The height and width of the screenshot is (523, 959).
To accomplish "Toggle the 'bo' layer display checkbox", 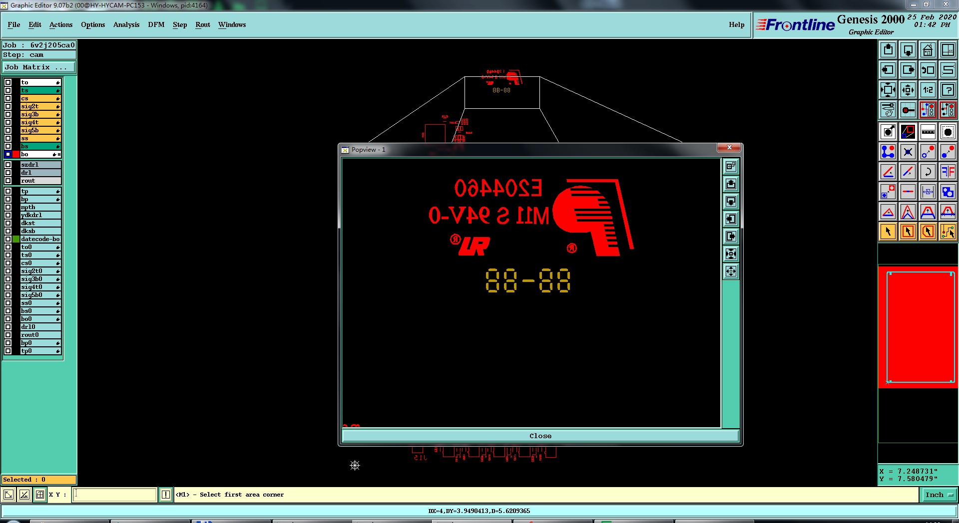I will 8,154.
